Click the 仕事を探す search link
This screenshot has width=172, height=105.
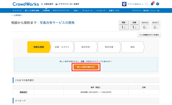pos(47,4)
